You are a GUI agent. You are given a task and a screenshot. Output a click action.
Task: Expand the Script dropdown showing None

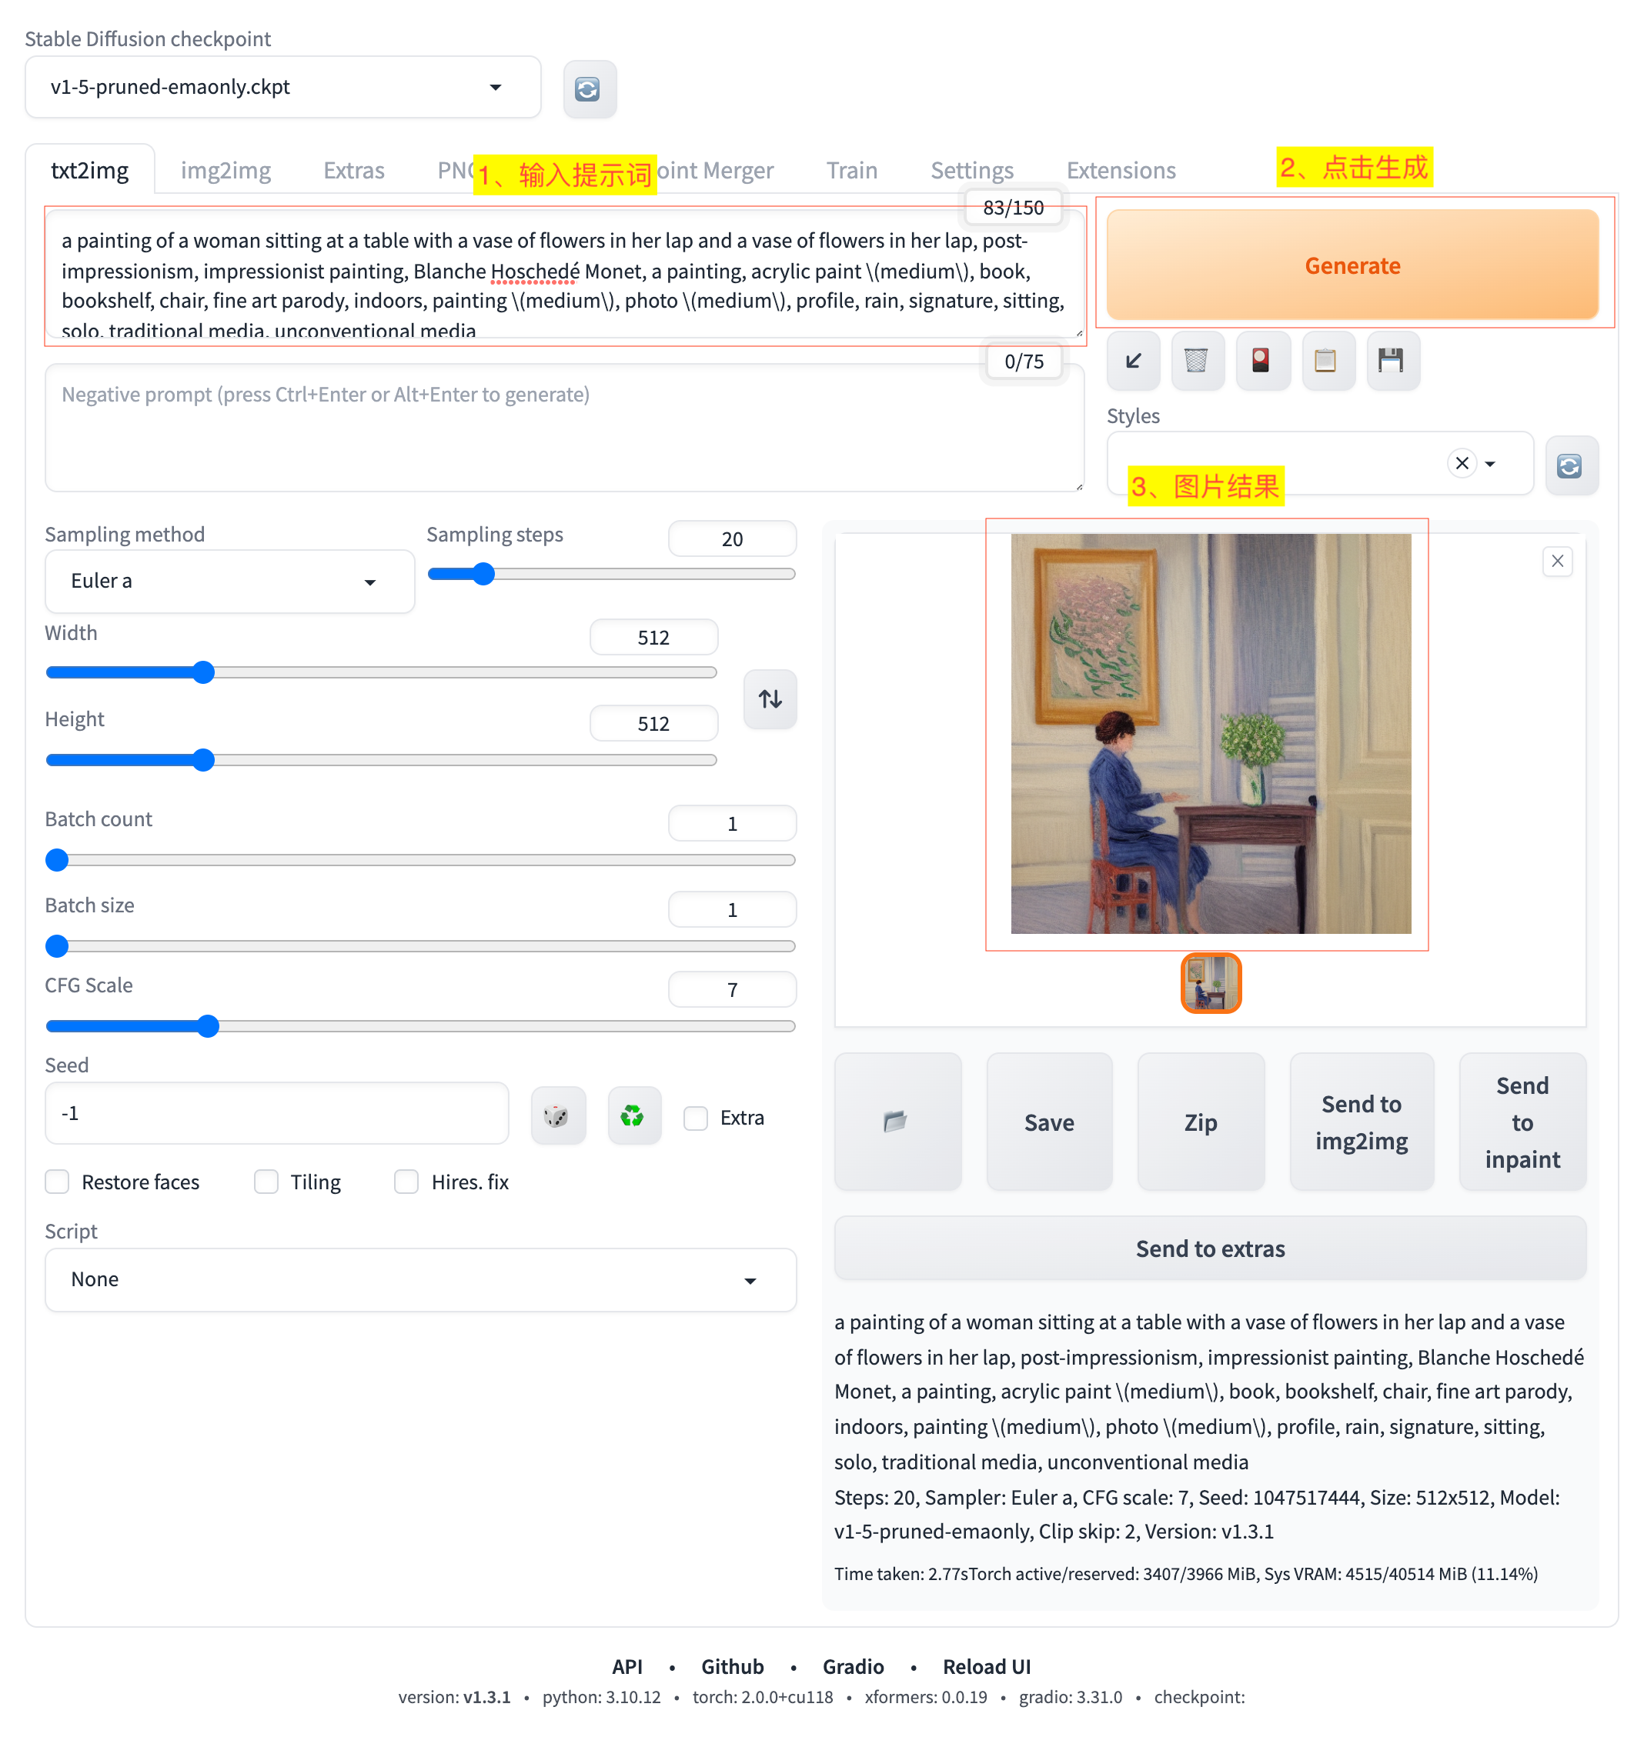coord(419,1279)
